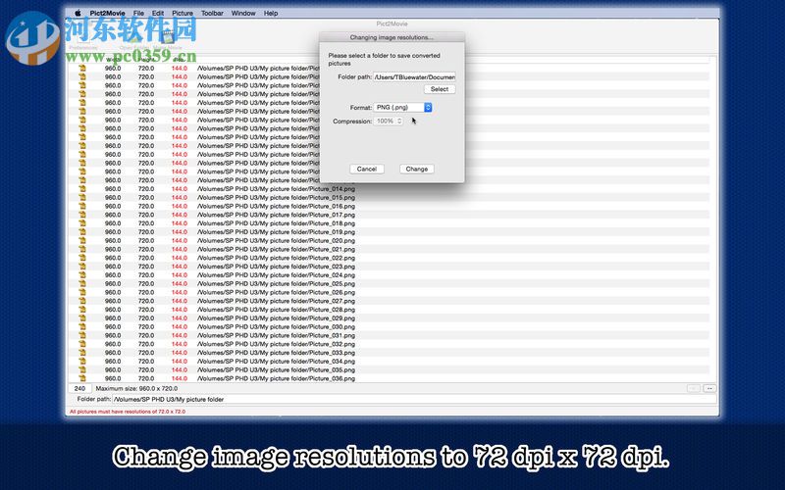Open the Apple menu
The width and height of the screenshot is (785, 490).
pos(78,13)
